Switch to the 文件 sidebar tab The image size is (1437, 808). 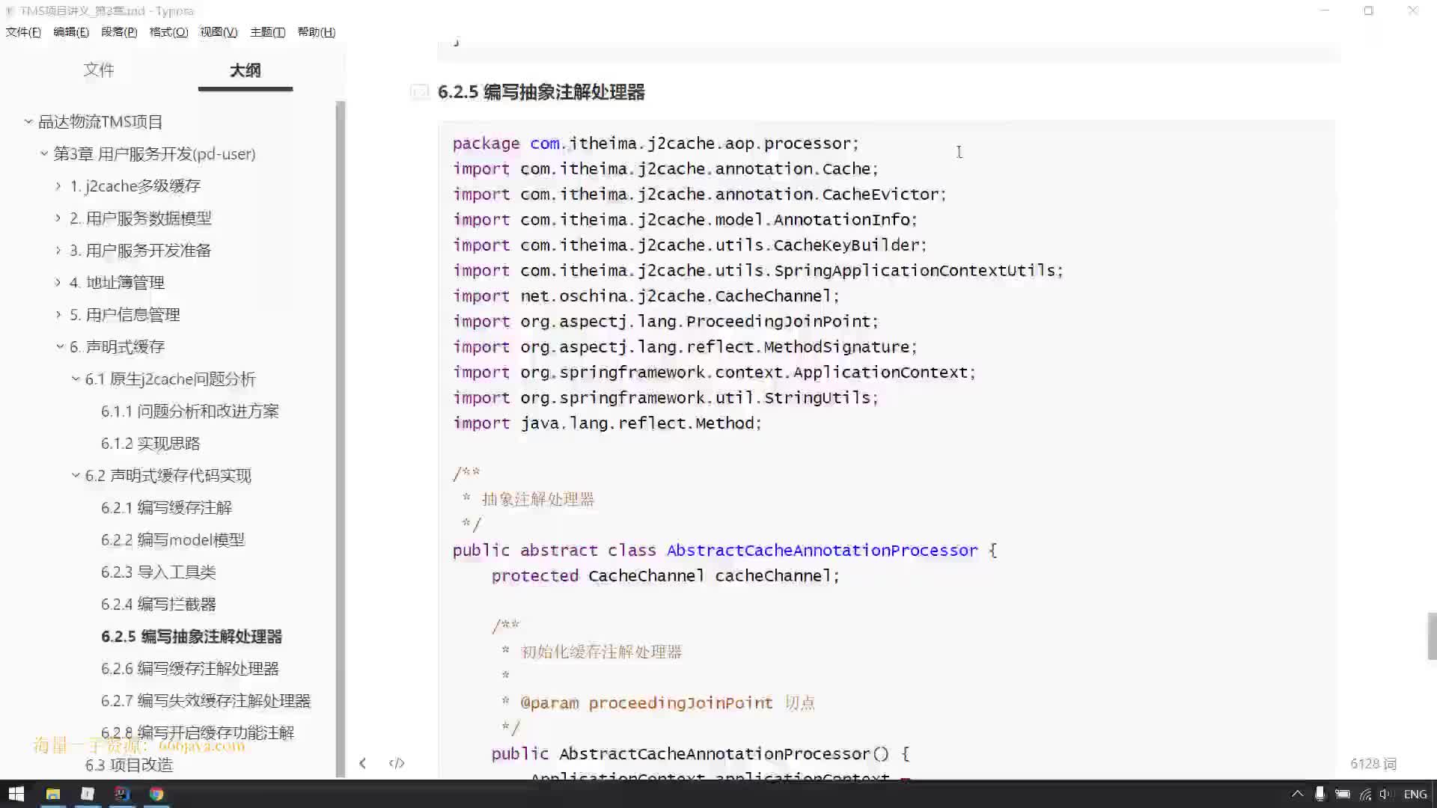(99, 70)
